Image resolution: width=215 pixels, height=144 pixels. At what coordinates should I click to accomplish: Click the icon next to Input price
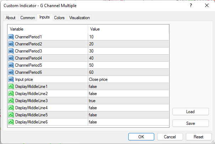click(x=11, y=79)
